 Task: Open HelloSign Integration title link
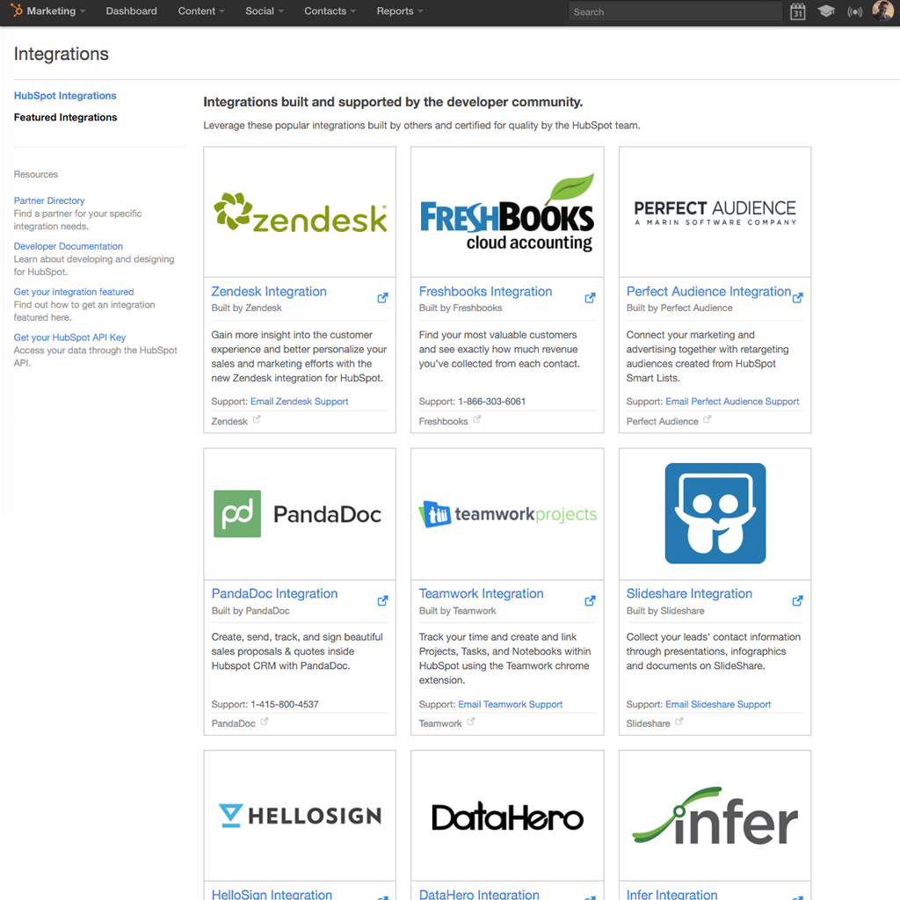pyautogui.click(x=272, y=894)
